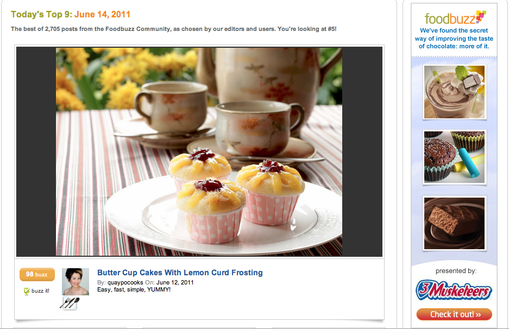
Task: Open the quaypocooks author profile link
Action: tap(125, 282)
